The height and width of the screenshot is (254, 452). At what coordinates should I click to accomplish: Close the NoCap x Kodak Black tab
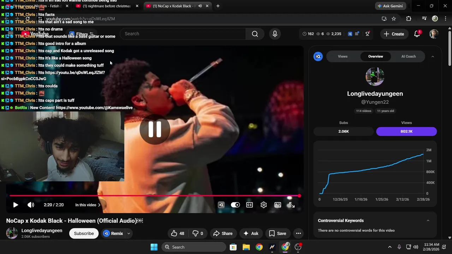pyautogui.click(x=207, y=6)
